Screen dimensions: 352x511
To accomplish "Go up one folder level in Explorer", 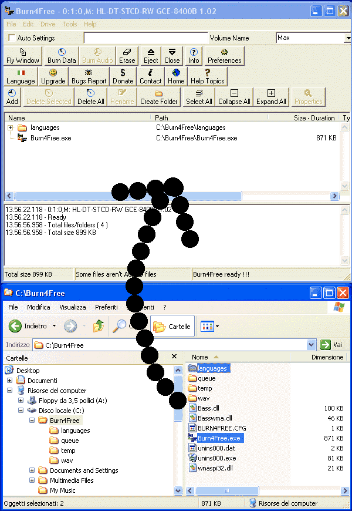I will [x=99, y=326].
